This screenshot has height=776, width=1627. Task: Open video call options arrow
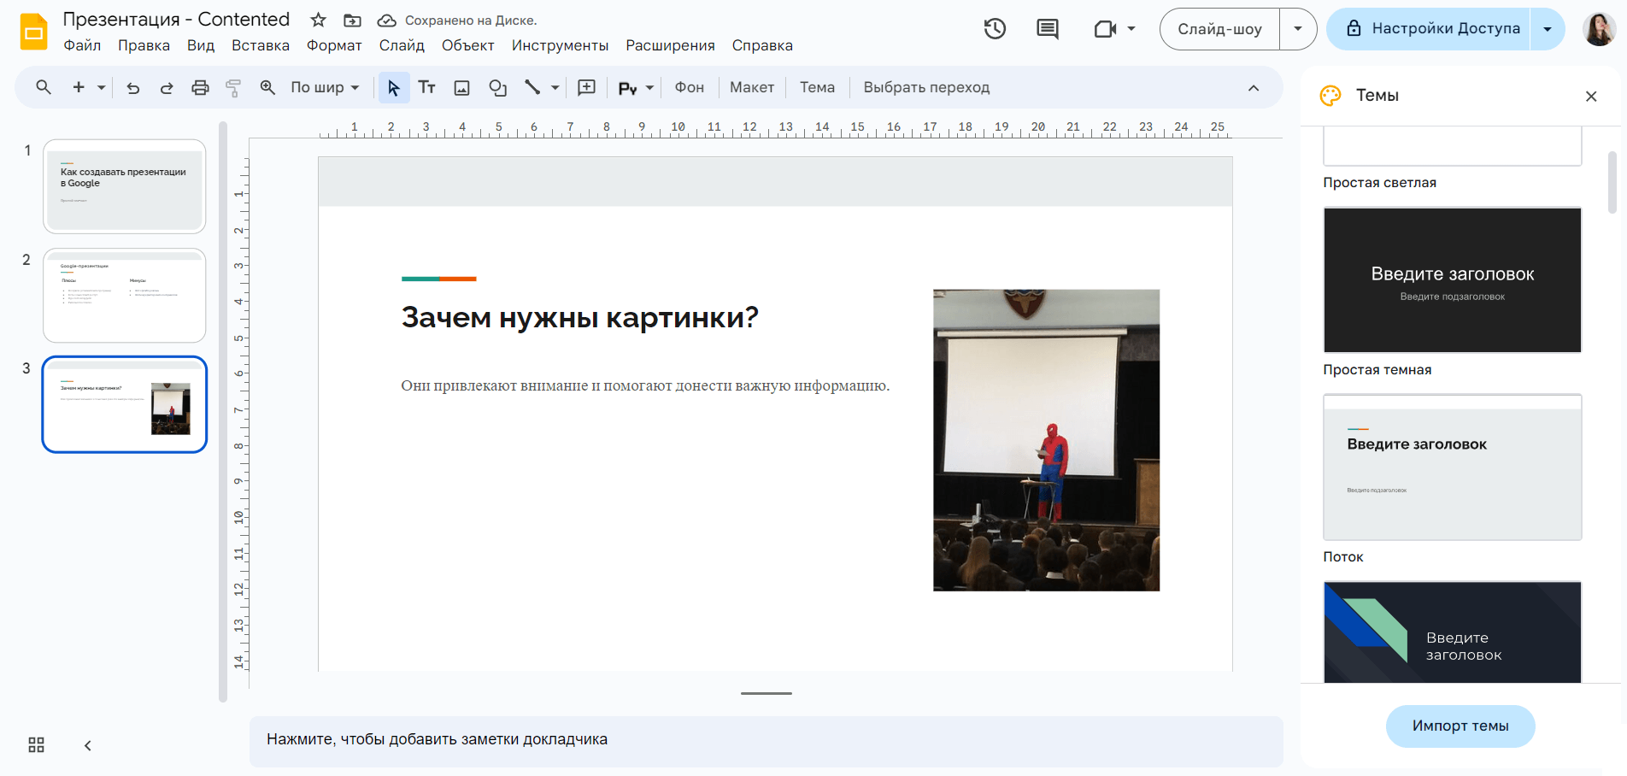[1131, 29]
